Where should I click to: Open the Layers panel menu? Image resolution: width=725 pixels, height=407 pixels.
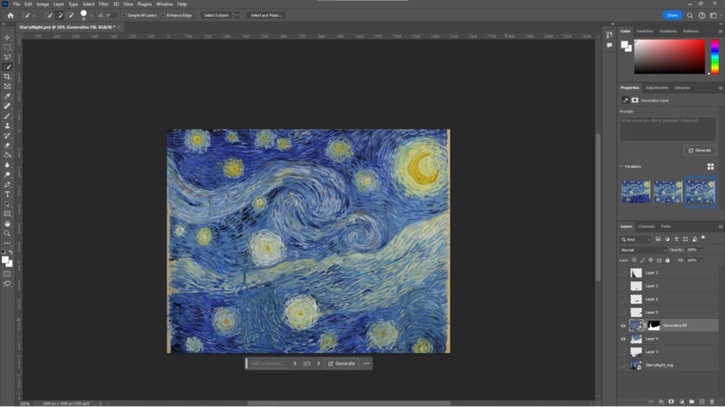[x=720, y=226]
